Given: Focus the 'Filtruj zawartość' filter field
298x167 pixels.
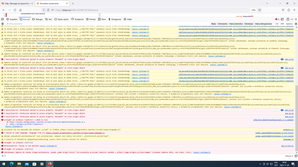Looking at the screenshot, I should (x=107, y=24).
